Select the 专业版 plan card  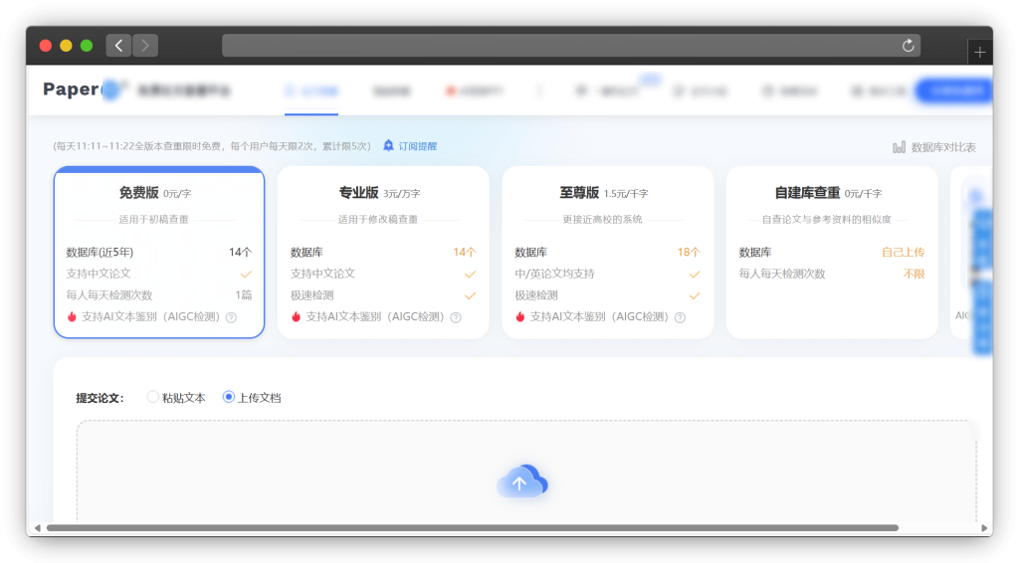tap(383, 252)
